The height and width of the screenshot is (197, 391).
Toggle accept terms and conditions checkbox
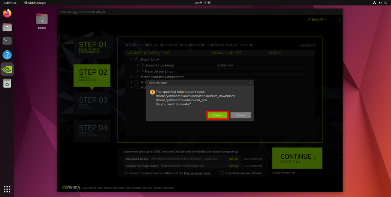point(126,173)
